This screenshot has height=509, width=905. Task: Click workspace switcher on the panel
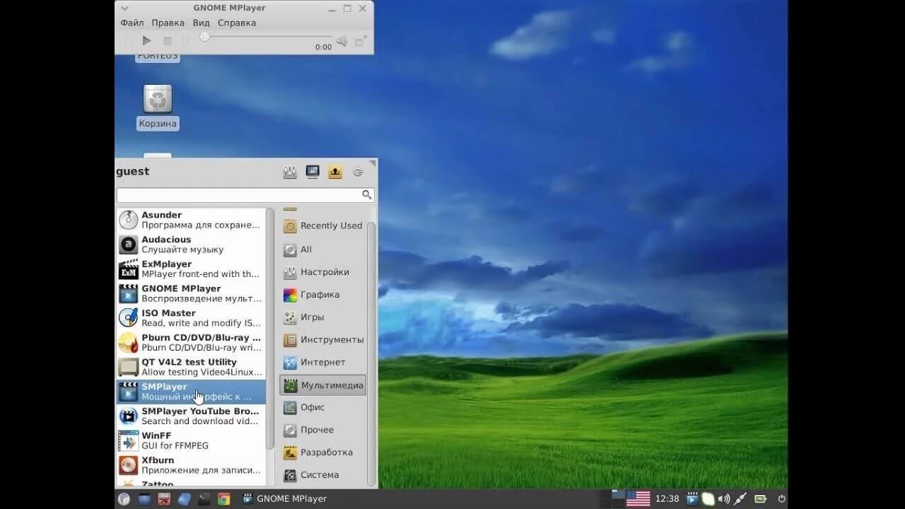point(612,499)
